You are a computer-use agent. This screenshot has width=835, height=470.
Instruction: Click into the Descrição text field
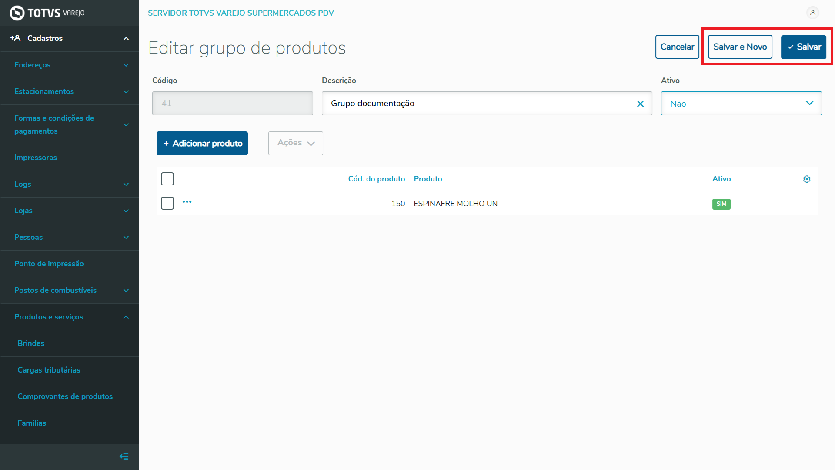pyautogui.click(x=478, y=104)
